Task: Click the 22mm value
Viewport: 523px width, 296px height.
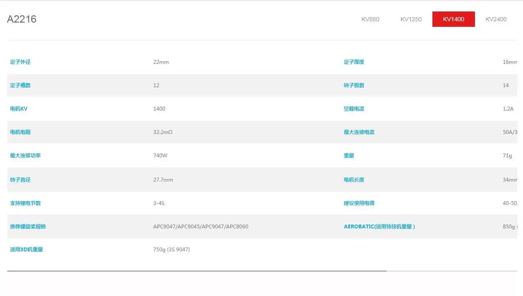Action: [x=161, y=62]
